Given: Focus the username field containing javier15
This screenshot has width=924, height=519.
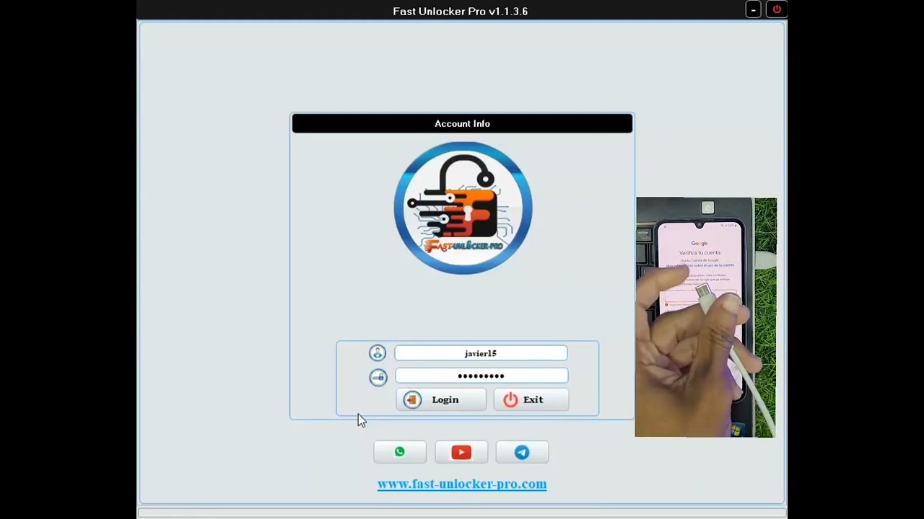Looking at the screenshot, I should (x=481, y=353).
